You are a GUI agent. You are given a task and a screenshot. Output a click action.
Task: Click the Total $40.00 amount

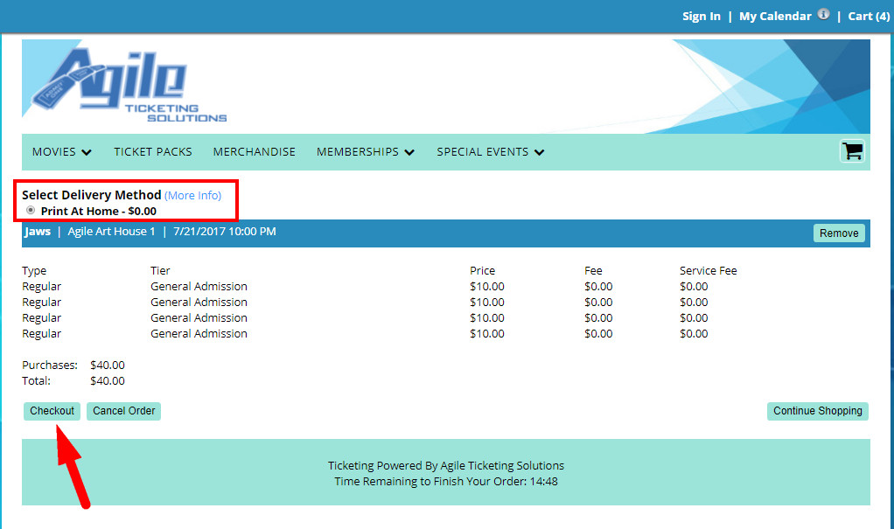[108, 380]
